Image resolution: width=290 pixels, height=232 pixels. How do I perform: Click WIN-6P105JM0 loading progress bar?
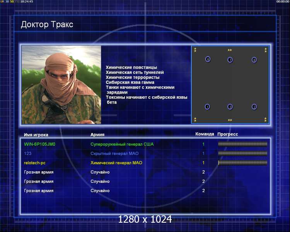[x=243, y=144]
